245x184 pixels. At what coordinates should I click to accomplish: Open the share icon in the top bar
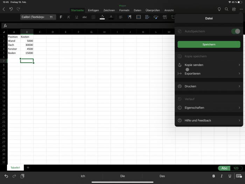point(234,9)
